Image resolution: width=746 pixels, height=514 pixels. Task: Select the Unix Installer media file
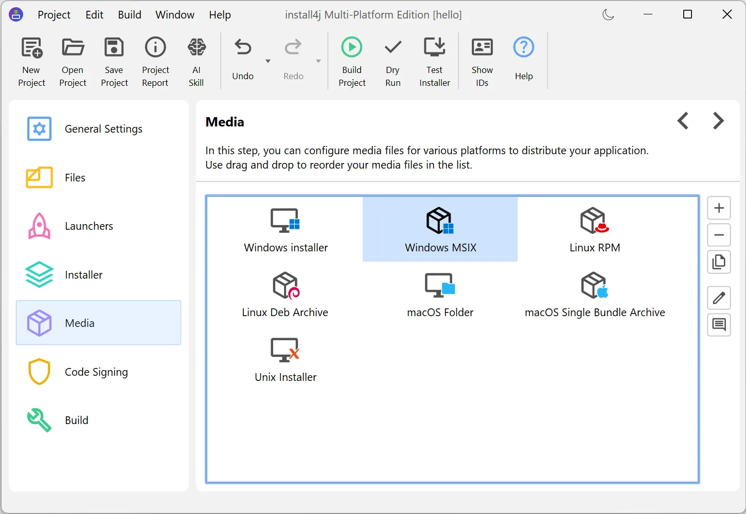click(286, 359)
